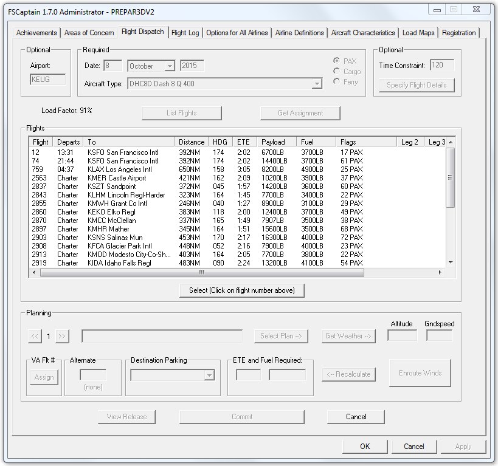
Task: Click Select (Click on flight number above) button
Action: (x=242, y=290)
